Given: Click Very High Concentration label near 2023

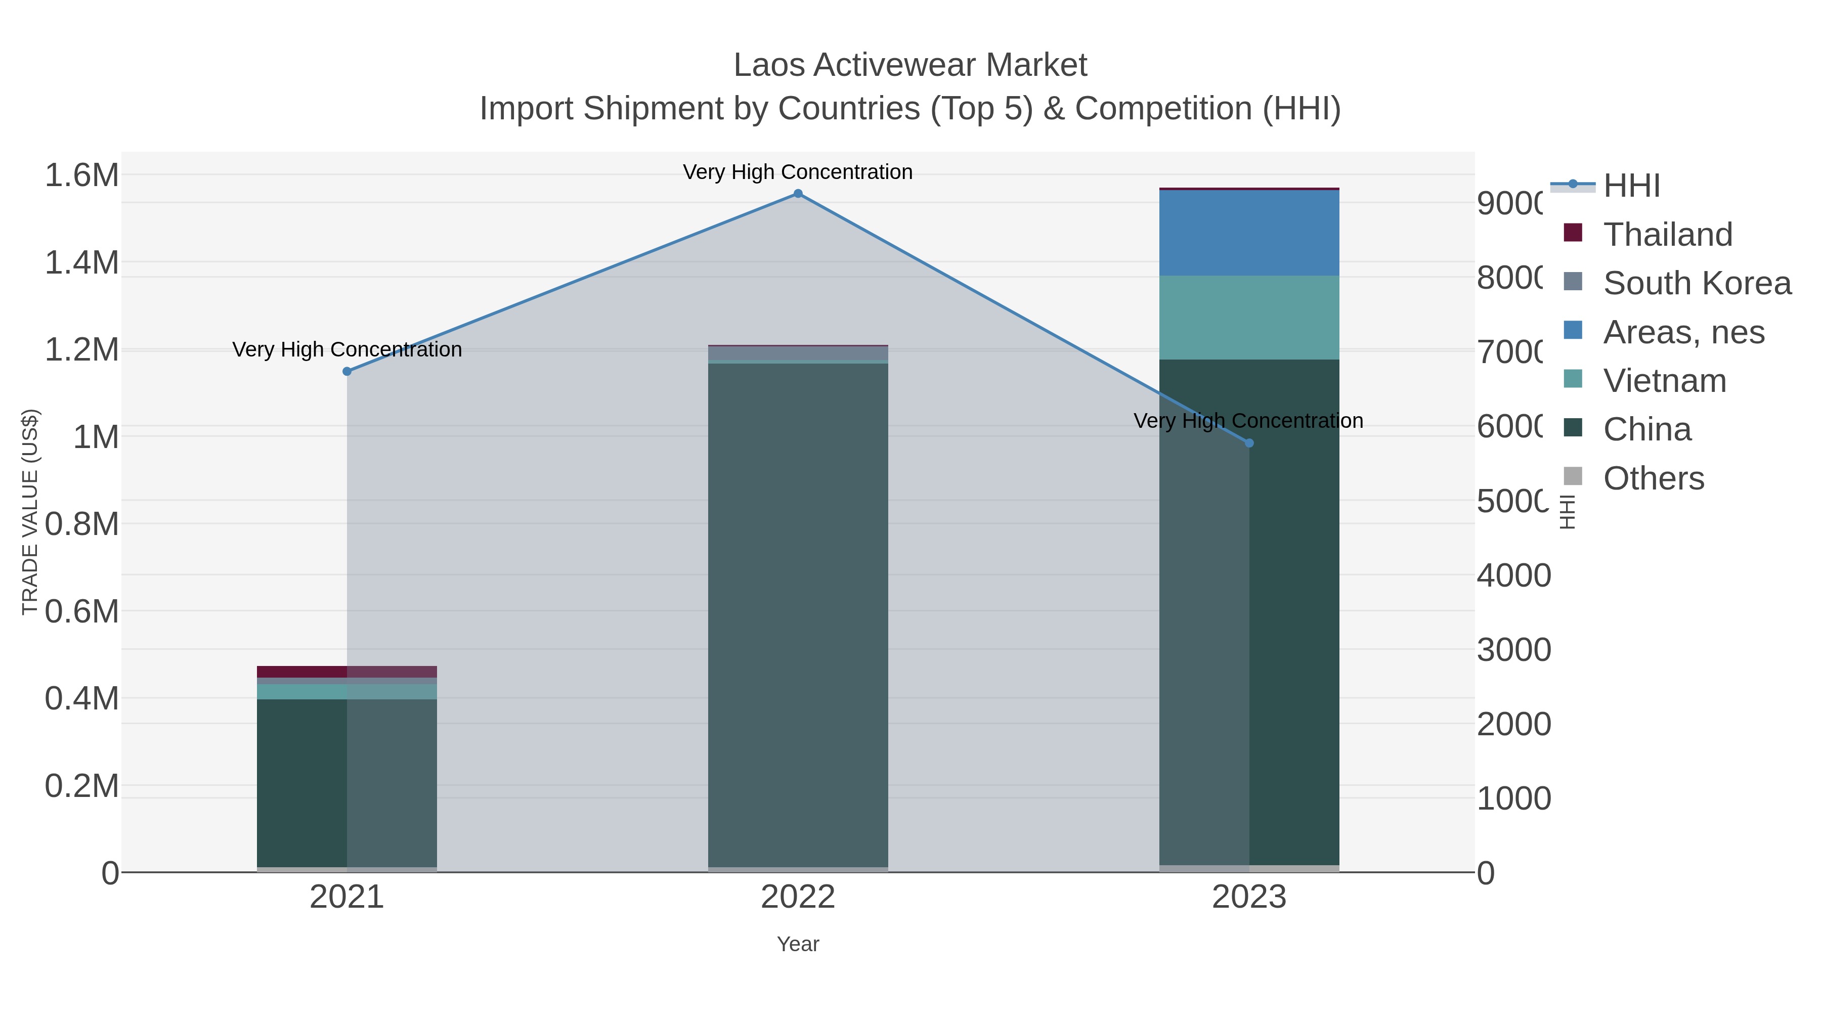Looking at the screenshot, I should 1249,421.
